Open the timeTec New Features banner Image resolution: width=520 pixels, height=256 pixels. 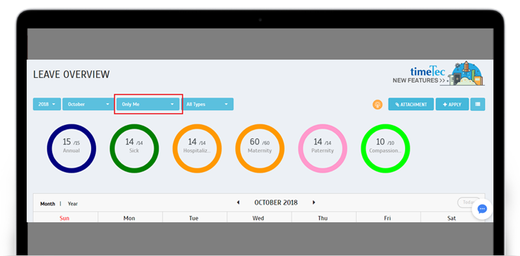pos(438,73)
